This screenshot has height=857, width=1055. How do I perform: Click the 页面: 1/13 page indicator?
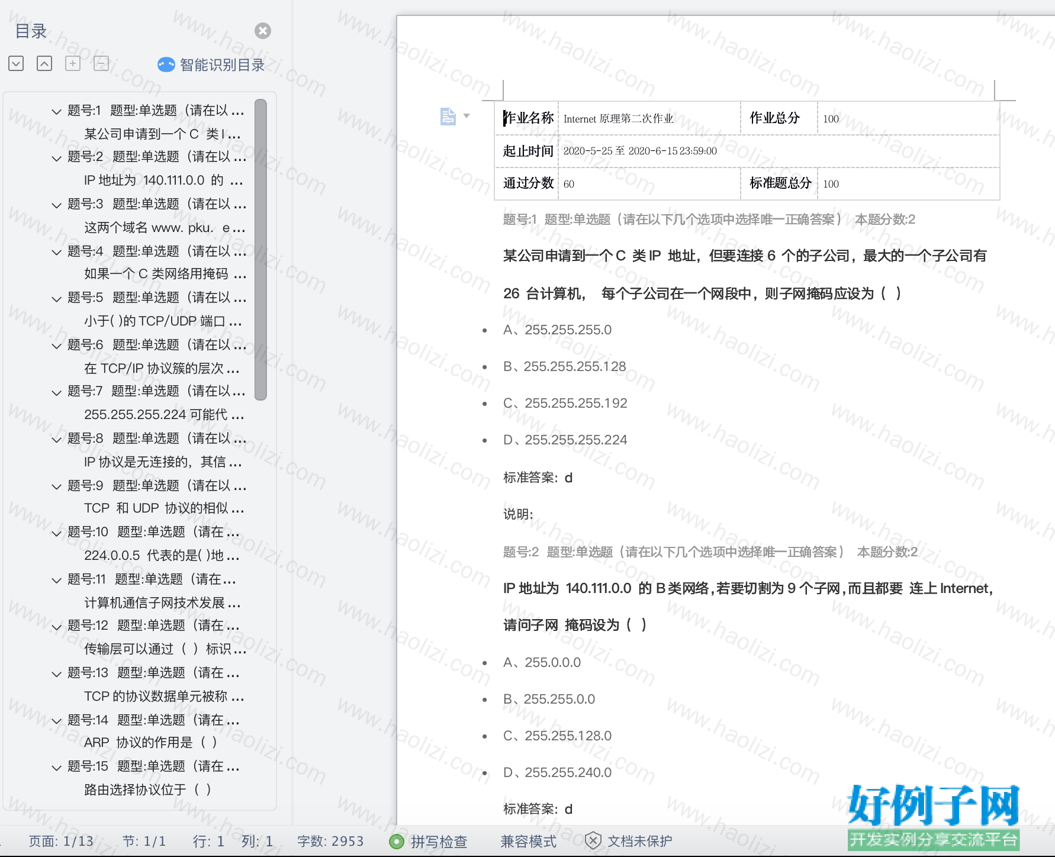pos(61,842)
